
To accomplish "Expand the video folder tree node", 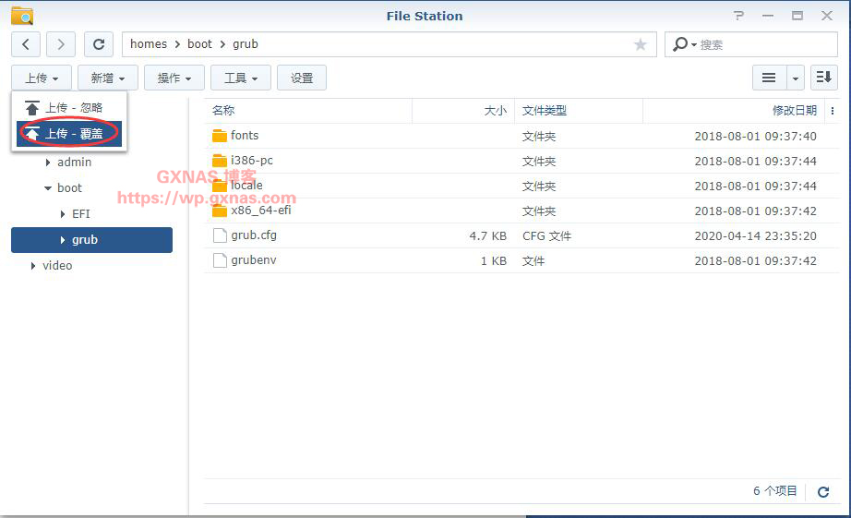I will click(x=33, y=266).
